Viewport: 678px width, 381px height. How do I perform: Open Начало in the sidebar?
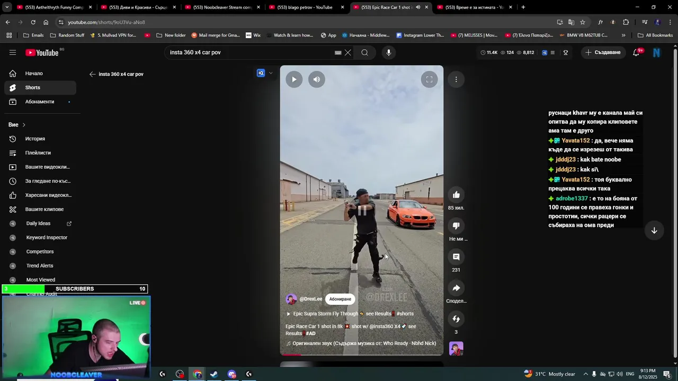click(40, 74)
